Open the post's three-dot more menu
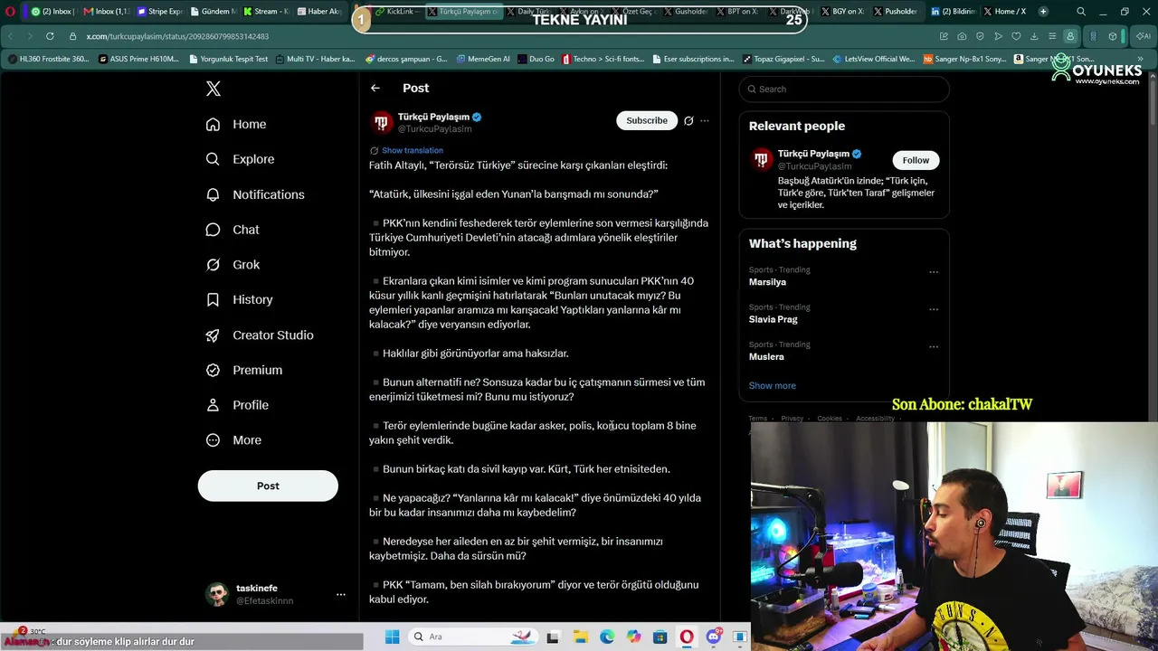Viewport: 1158px width, 651px height. pyautogui.click(x=705, y=120)
